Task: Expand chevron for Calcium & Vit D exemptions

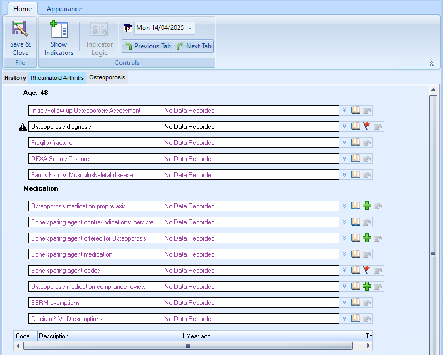Action: point(344,318)
